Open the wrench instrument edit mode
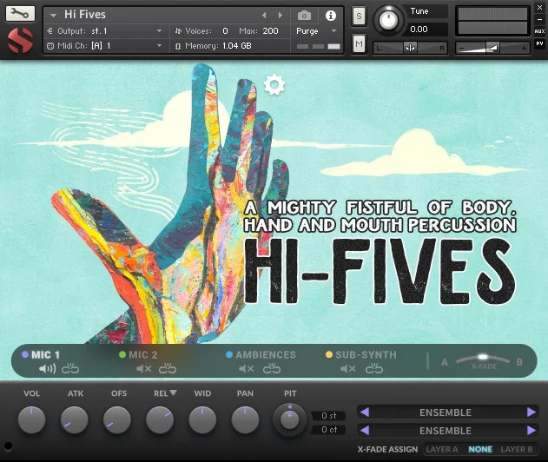The height and width of the screenshot is (462, 548). coord(20,14)
